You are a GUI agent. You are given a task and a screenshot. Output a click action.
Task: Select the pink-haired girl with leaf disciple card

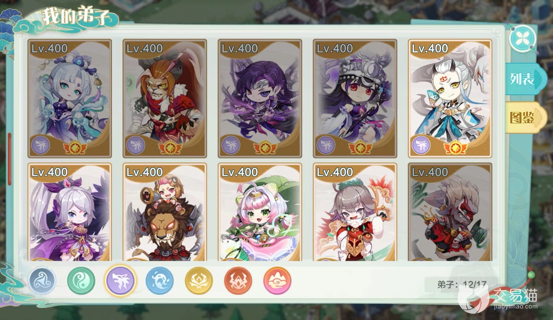point(260,212)
